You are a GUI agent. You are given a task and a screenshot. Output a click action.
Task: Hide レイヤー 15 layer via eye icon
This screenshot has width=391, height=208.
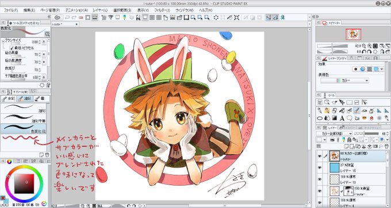tap(320, 168)
